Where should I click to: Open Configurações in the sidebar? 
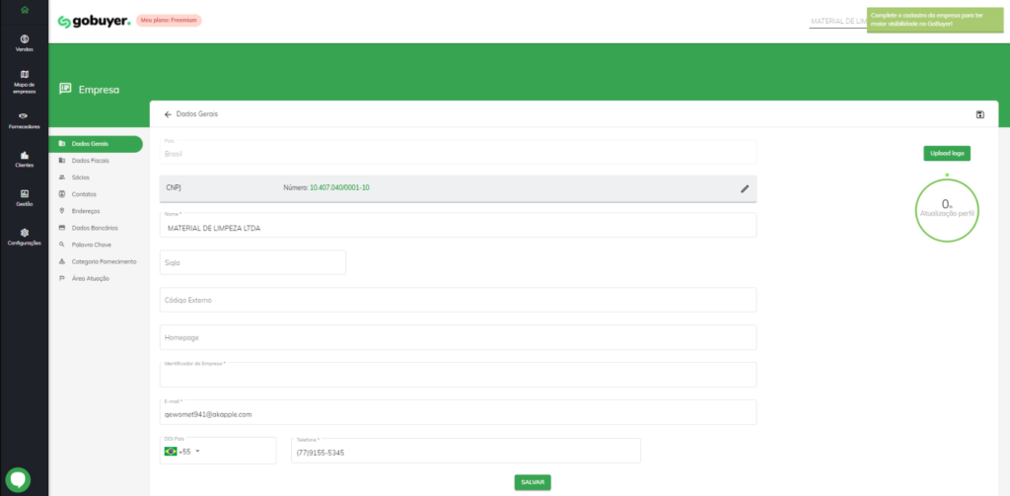coord(25,237)
